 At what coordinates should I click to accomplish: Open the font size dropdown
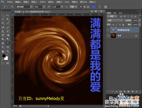click(x=62, y=7)
